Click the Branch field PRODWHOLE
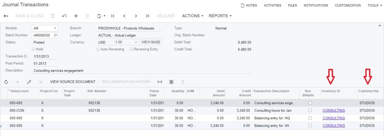 point(129,28)
